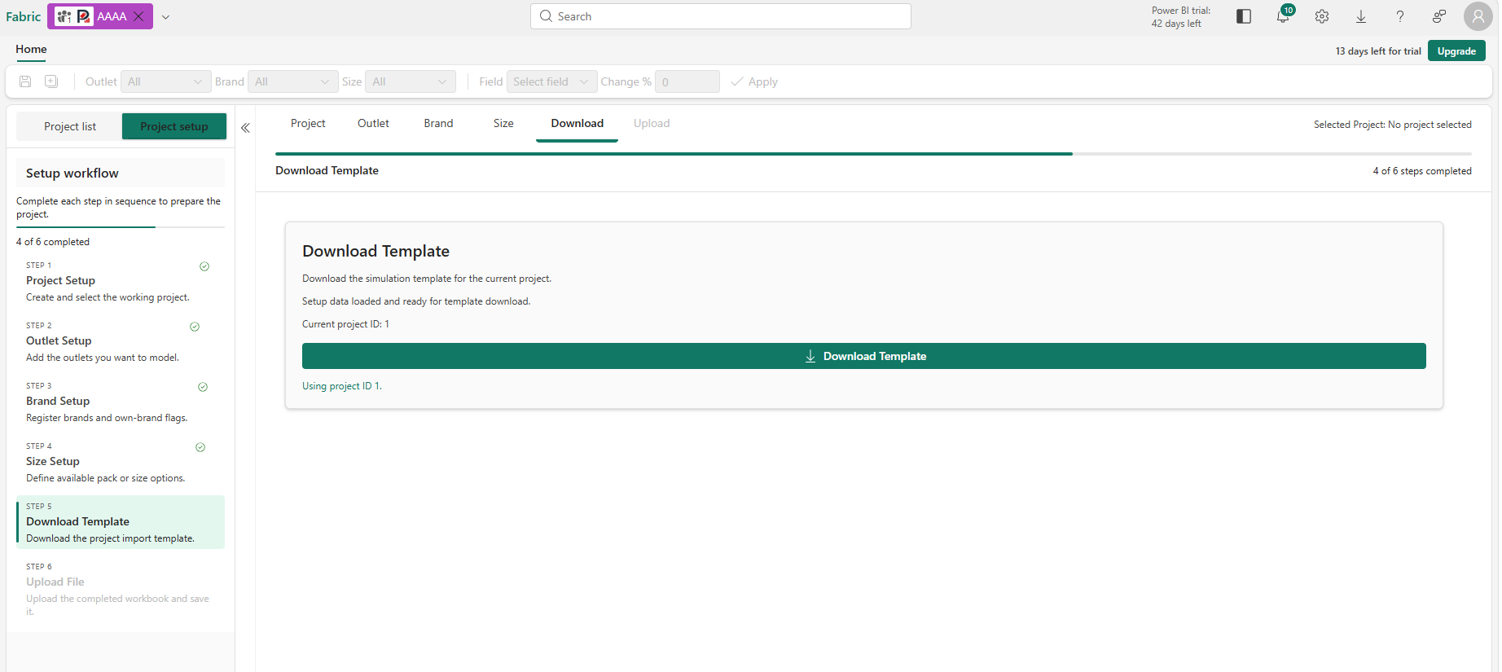Open the Select field dropdown
The height and width of the screenshot is (672, 1502).
pyautogui.click(x=551, y=81)
